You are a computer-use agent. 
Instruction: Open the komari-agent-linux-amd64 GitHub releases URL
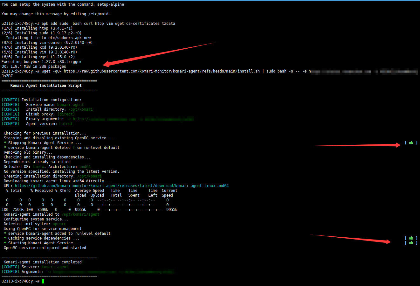[x=121, y=186]
